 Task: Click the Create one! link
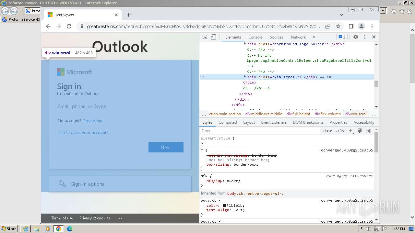(x=93, y=121)
